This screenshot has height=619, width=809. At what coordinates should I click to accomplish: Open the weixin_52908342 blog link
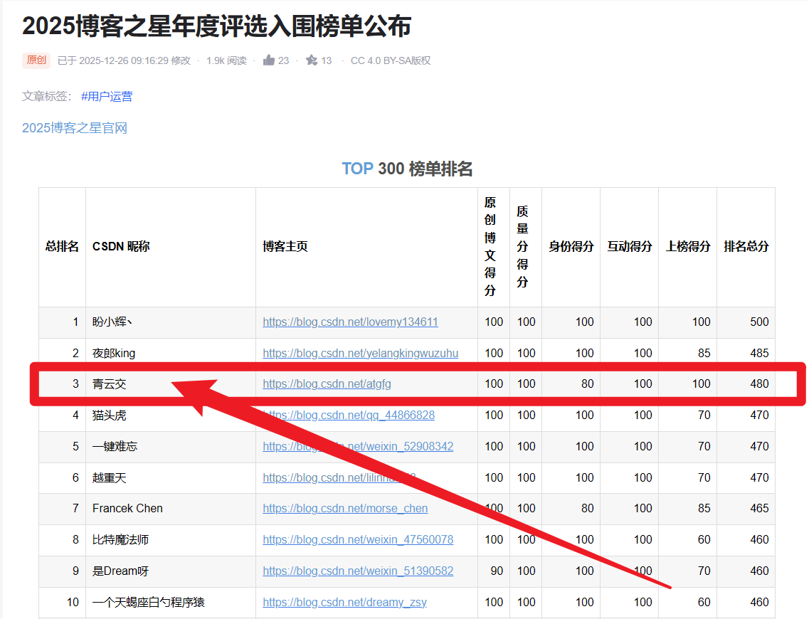tap(358, 446)
